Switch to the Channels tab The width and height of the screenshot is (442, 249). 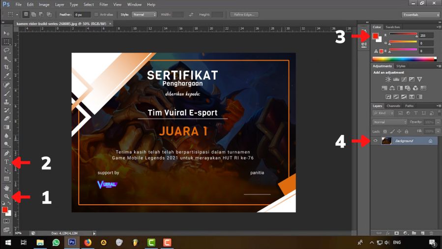coord(393,106)
